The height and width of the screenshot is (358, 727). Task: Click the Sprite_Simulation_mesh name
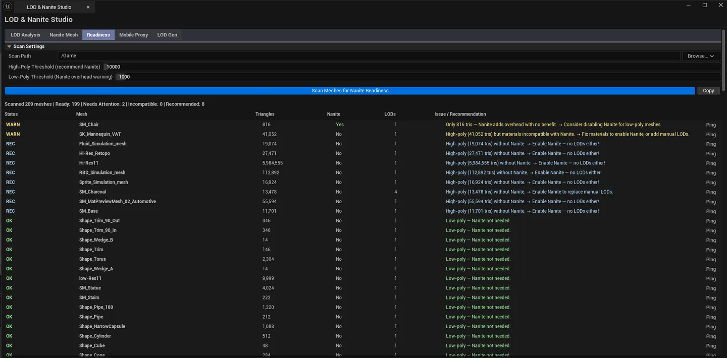pyautogui.click(x=103, y=182)
